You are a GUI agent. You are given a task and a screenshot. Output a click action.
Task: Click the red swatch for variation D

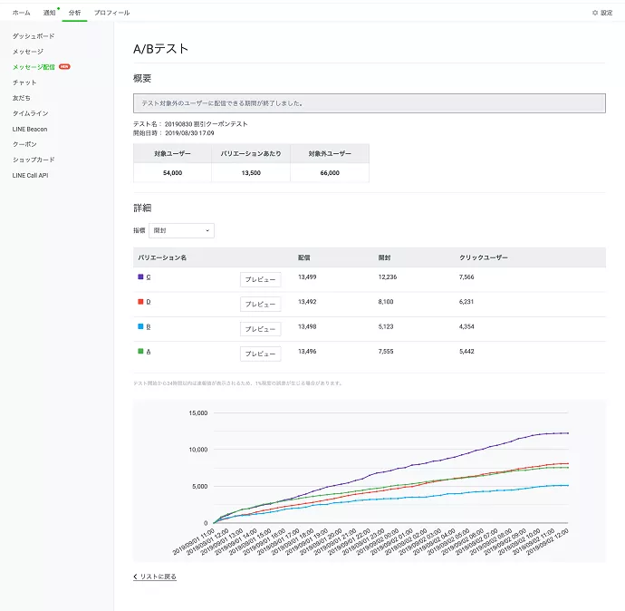[x=139, y=301]
